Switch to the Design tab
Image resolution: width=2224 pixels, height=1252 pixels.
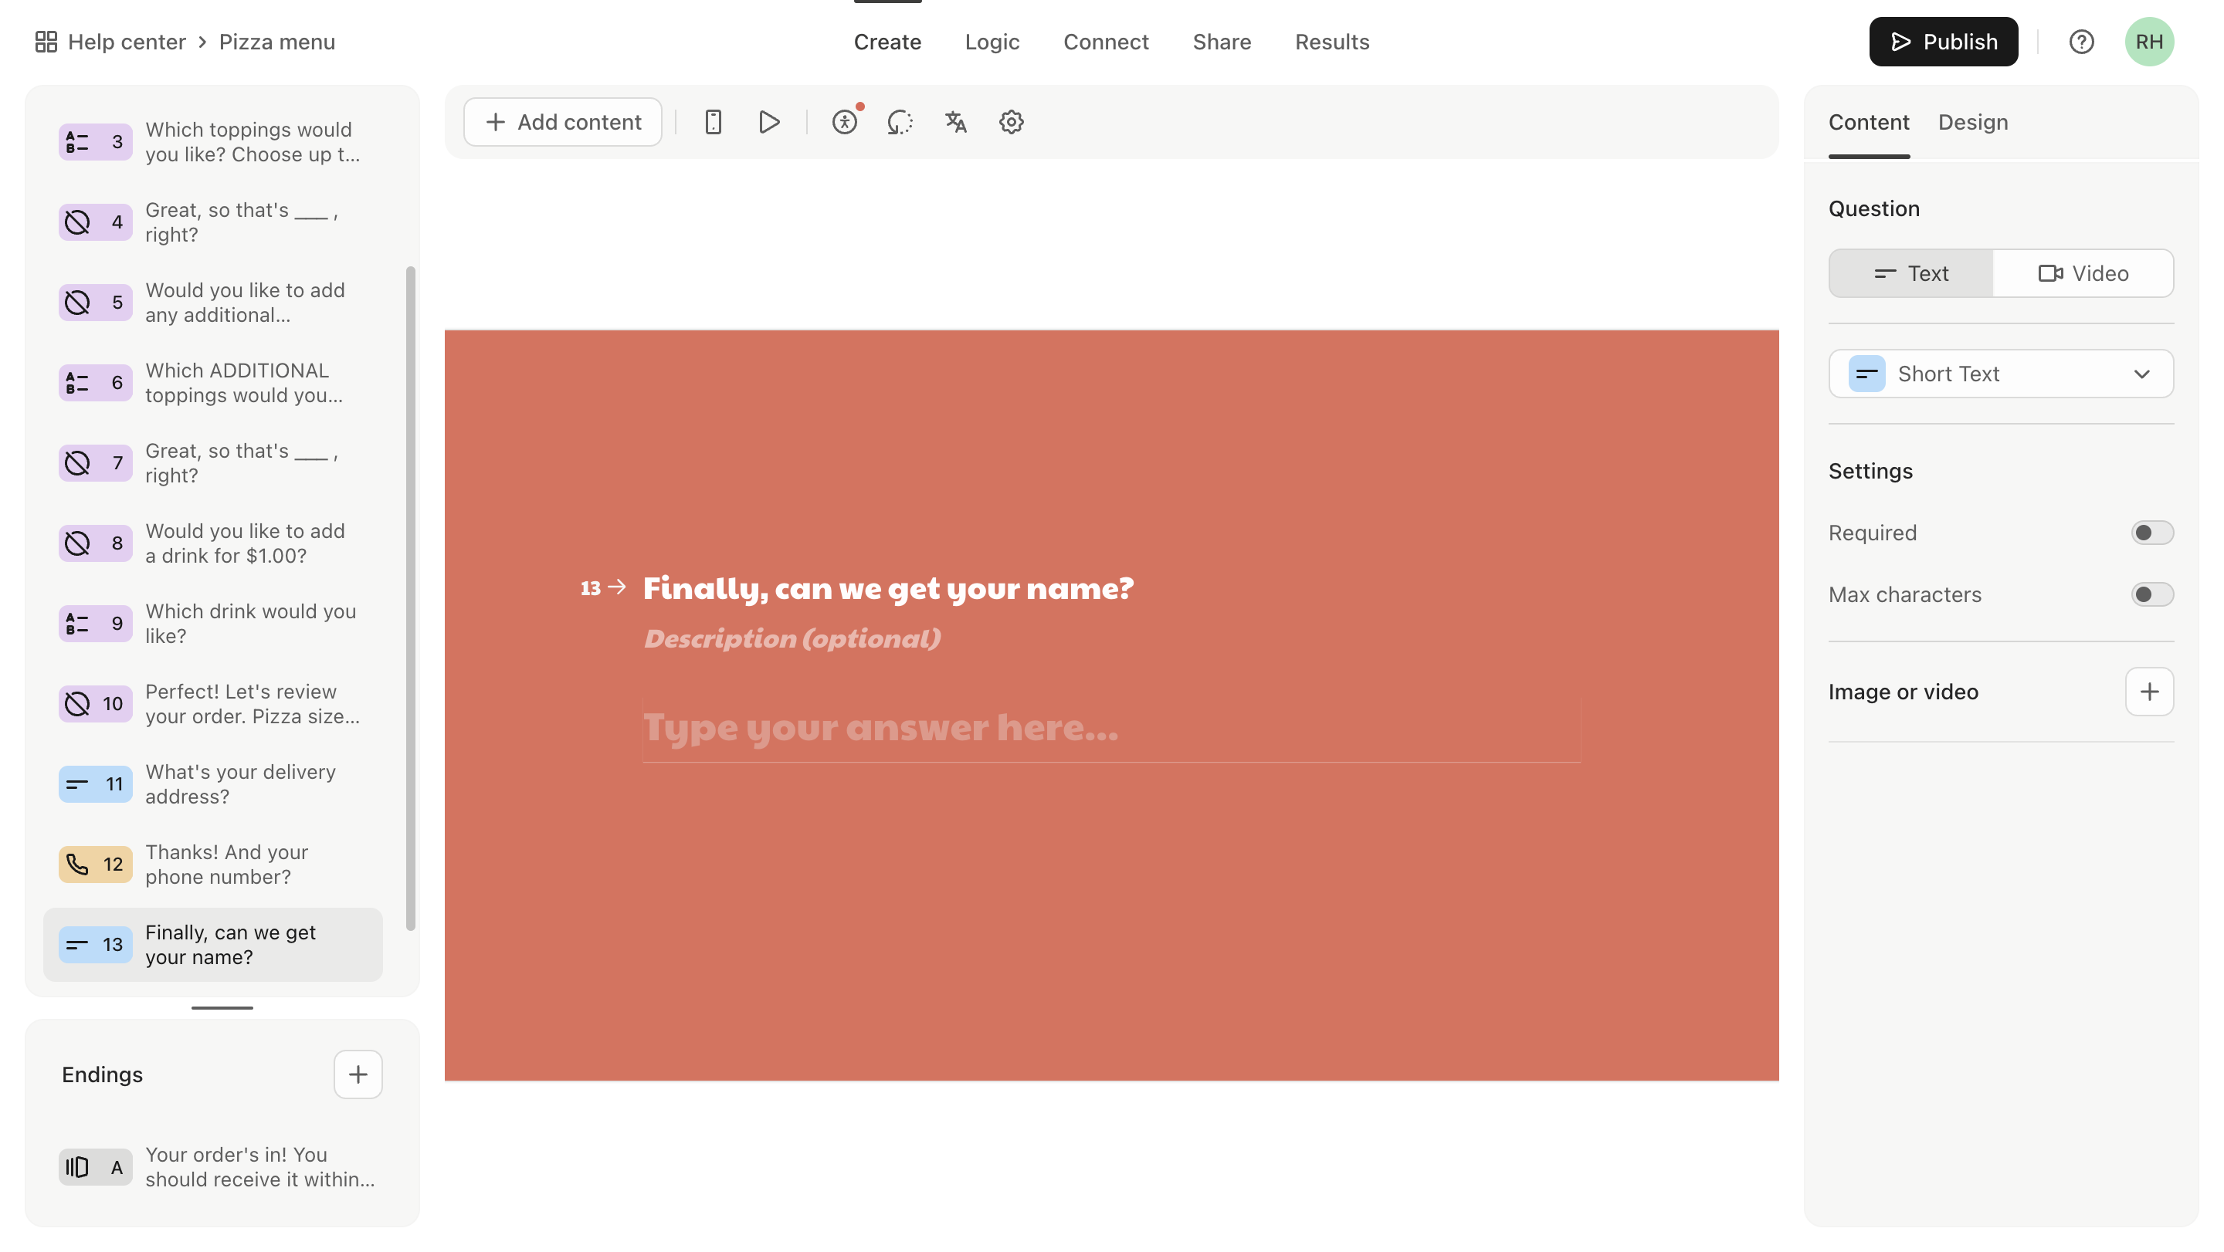point(1974,120)
